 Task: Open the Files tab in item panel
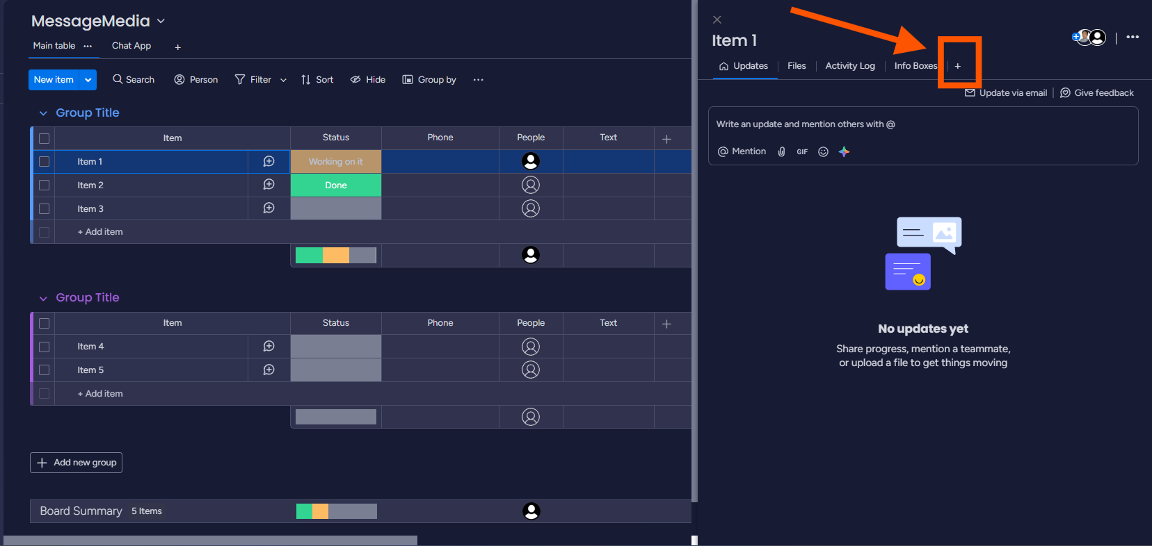coord(797,66)
